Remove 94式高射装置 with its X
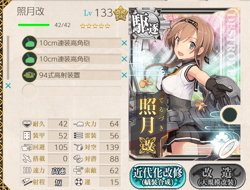The height and width of the screenshot is (190, 250). (x=124, y=75)
